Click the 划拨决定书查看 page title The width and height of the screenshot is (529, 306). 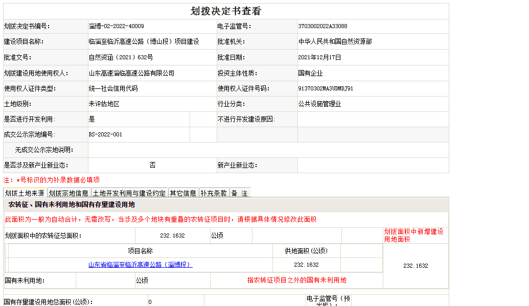[x=225, y=11]
